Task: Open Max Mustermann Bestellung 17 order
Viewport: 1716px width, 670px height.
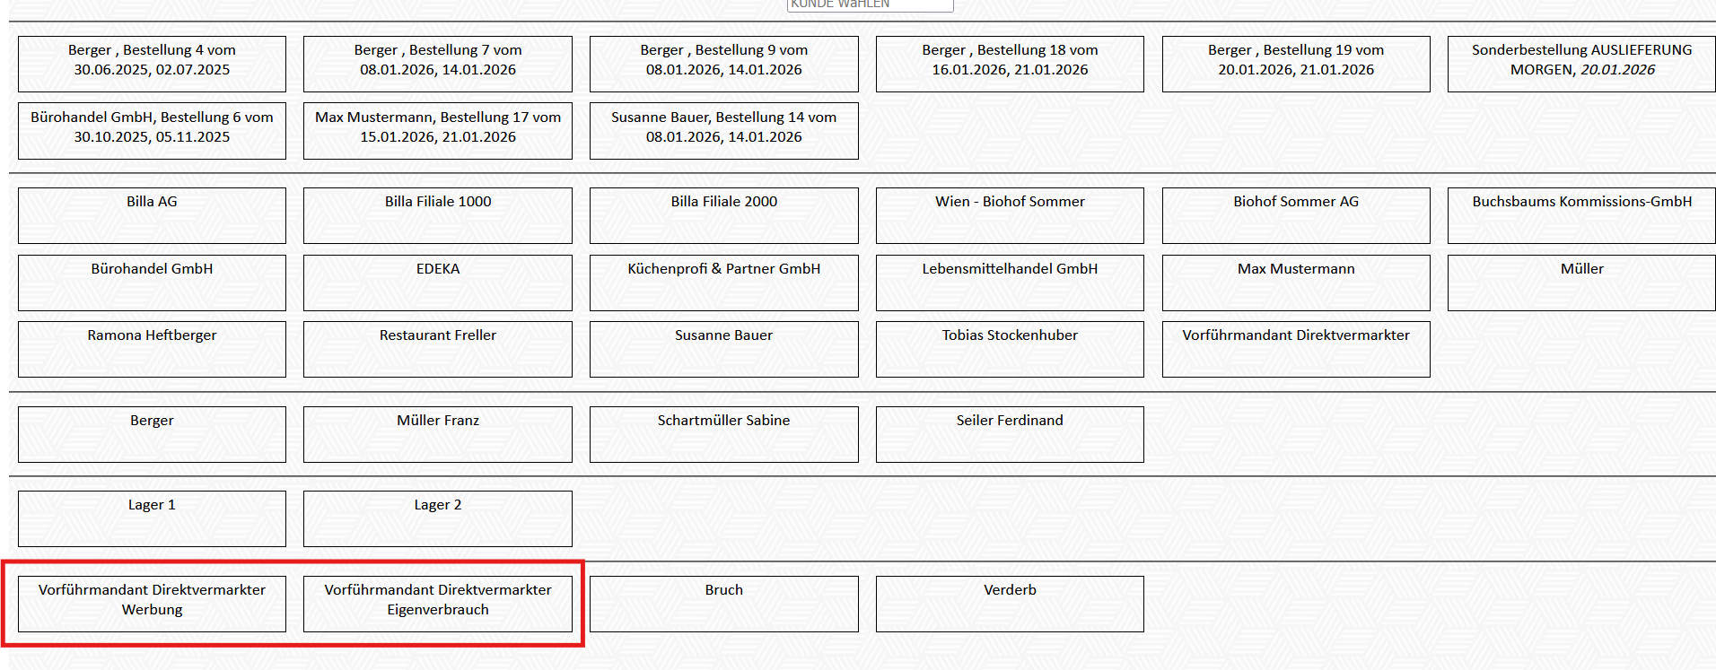Action: click(x=438, y=130)
